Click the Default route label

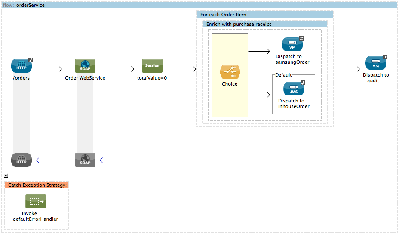(283, 75)
